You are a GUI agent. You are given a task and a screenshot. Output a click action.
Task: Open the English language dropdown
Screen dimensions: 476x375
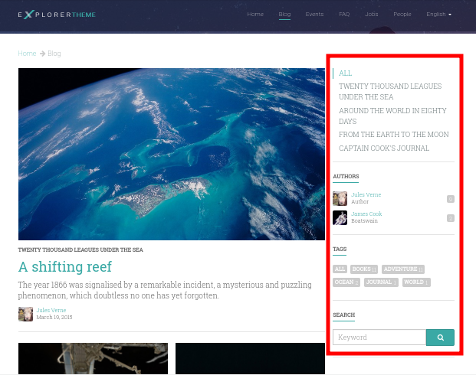coord(438,15)
